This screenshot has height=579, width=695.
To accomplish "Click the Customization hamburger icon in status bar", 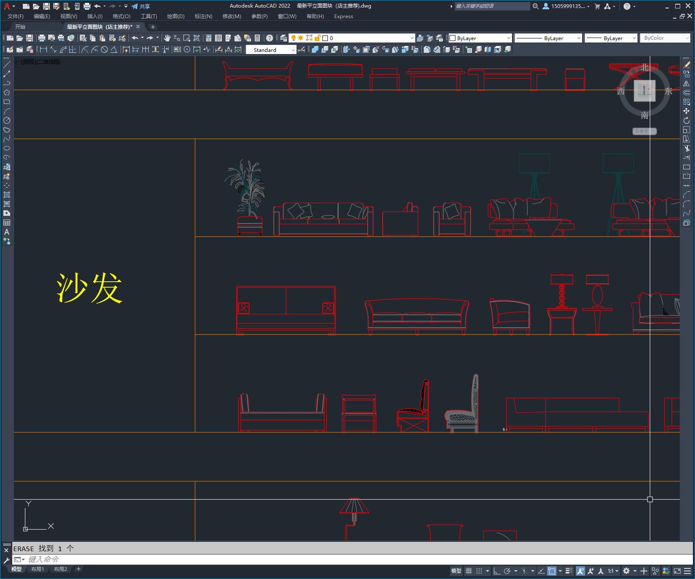I will [x=687, y=571].
